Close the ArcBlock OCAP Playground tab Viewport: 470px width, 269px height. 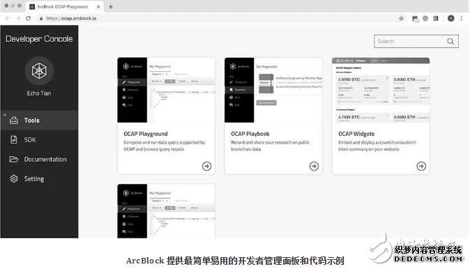pos(98,6)
